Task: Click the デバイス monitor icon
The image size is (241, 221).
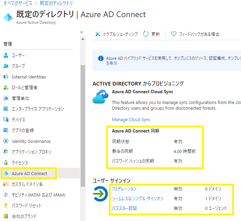Action: click(6, 120)
